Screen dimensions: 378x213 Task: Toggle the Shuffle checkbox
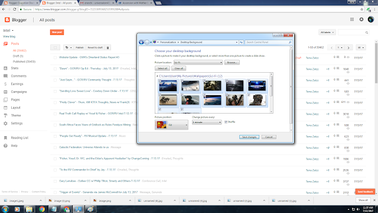tap(226, 122)
